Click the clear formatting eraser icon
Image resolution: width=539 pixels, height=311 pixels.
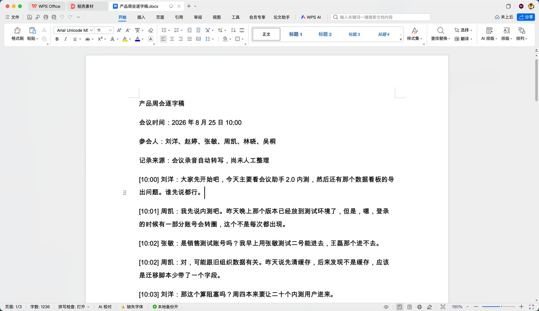(151, 30)
